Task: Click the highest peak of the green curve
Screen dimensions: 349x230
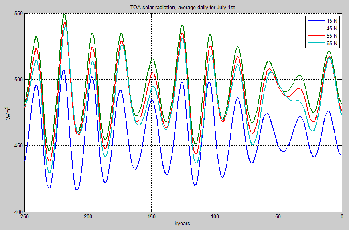Action: pyautogui.click(x=64, y=14)
